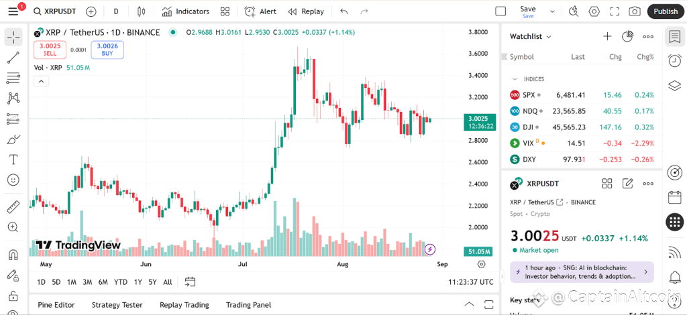Toggle fullscreen mode
This screenshot has height=315, width=687.
pos(615,11)
